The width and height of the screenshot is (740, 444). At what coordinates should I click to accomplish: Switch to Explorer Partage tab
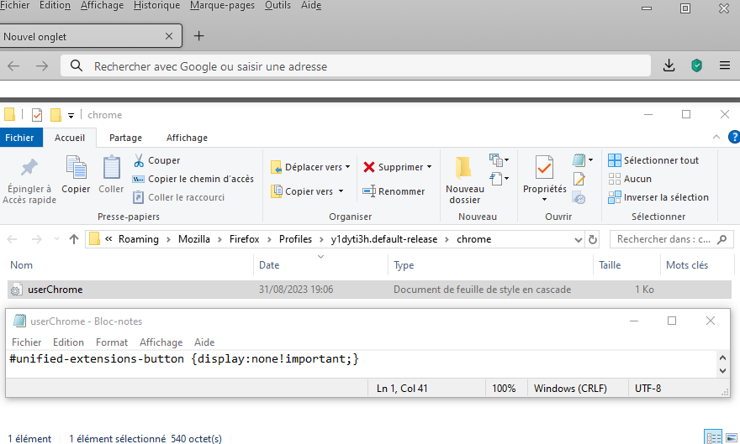[125, 138]
